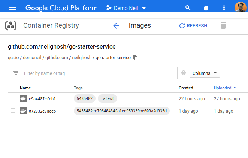Click the demoneil breadcrumb
This screenshot has width=248, height=158.
(x=33, y=58)
